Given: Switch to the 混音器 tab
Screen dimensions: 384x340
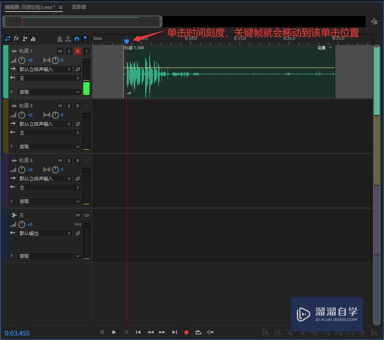Looking at the screenshot, I should [79, 7].
